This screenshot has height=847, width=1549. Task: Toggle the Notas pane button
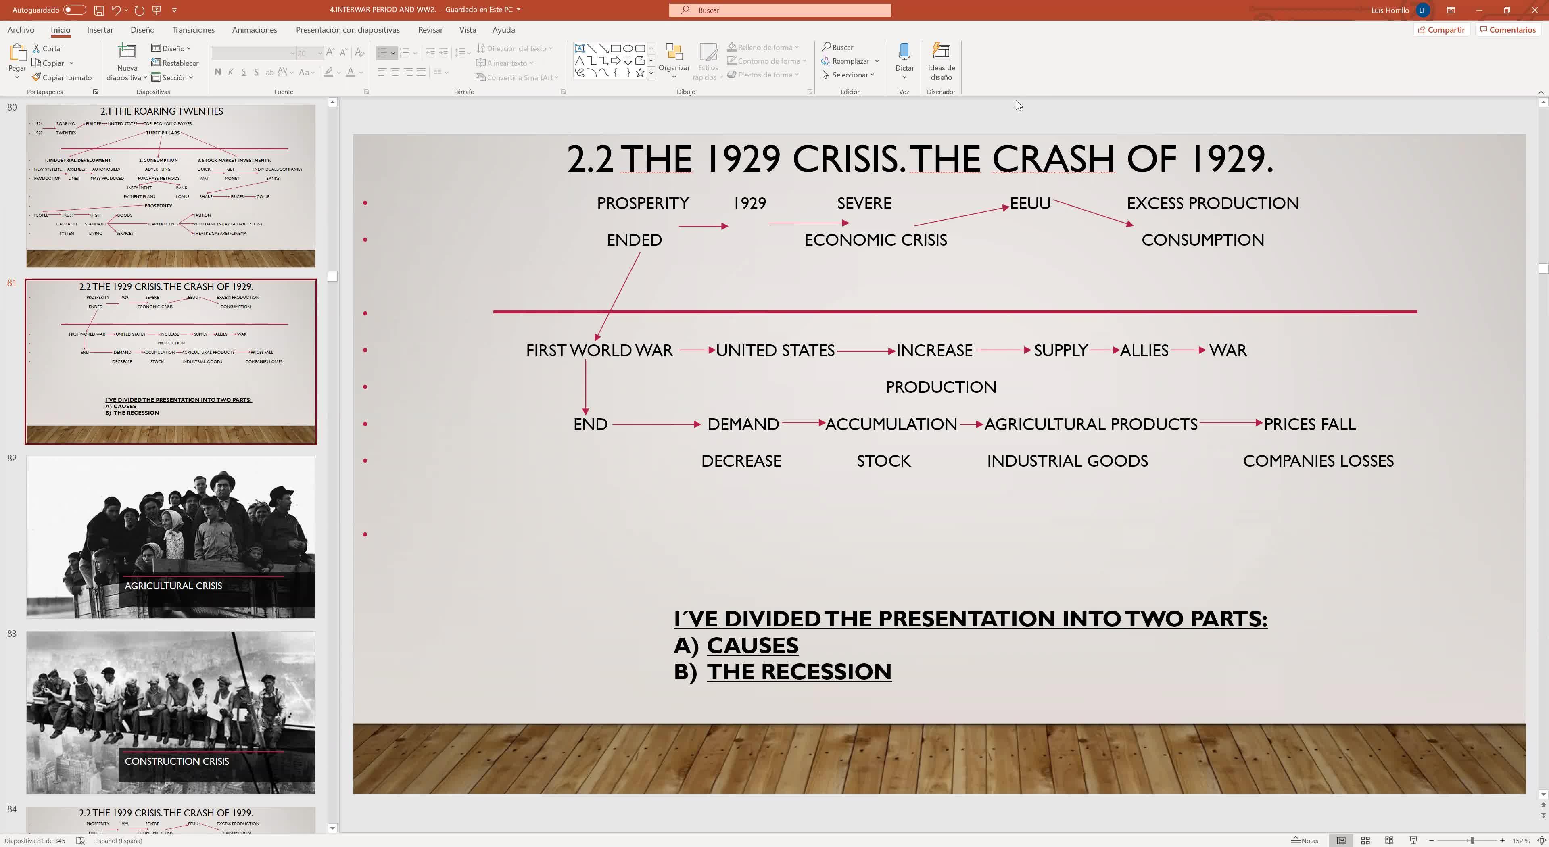pos(1305,841)
